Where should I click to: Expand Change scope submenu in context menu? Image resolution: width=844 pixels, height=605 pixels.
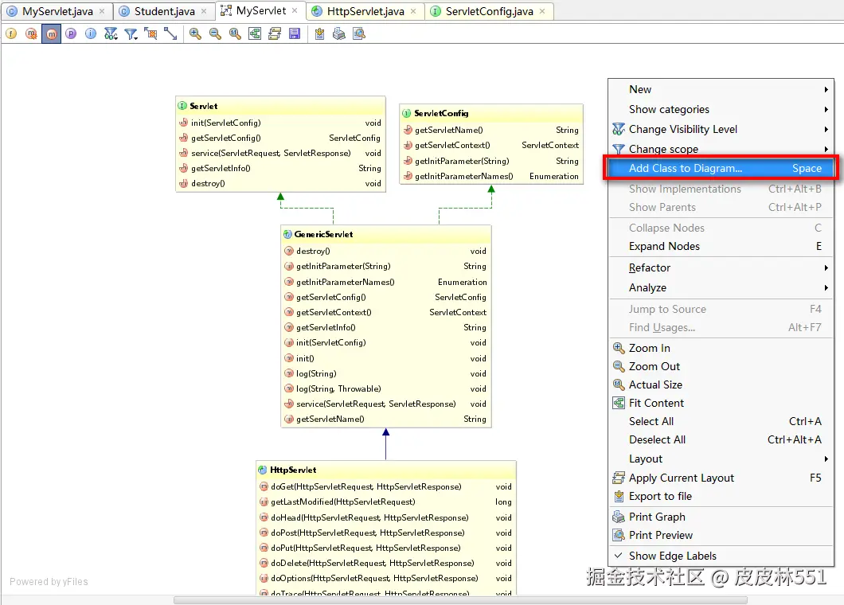tap(721, 149)
